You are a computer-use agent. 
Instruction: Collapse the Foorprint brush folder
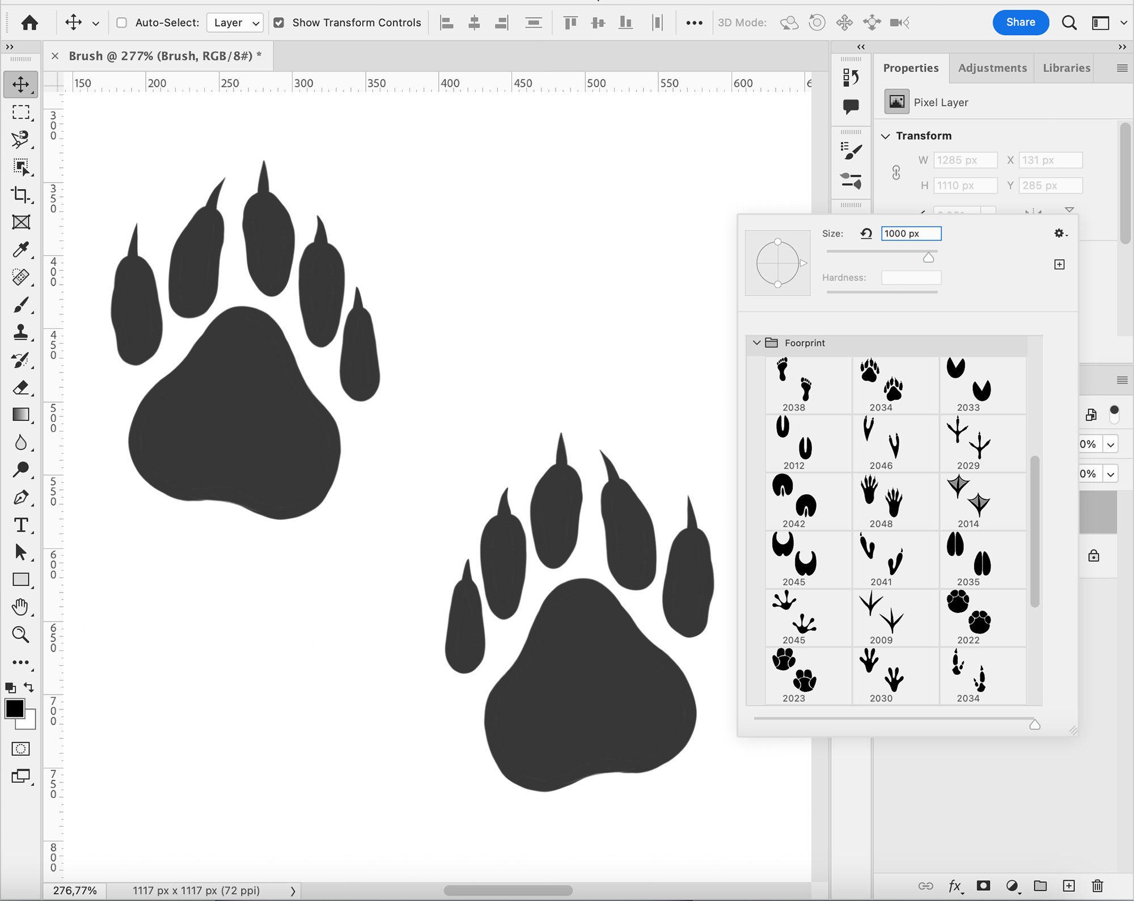pyautogui.click(x=756, y=342)
